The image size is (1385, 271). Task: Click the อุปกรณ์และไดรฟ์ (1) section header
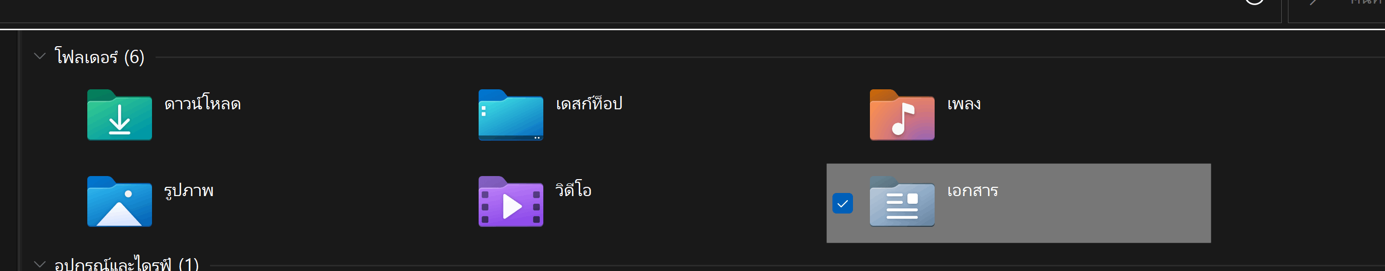tap(126, 263)
